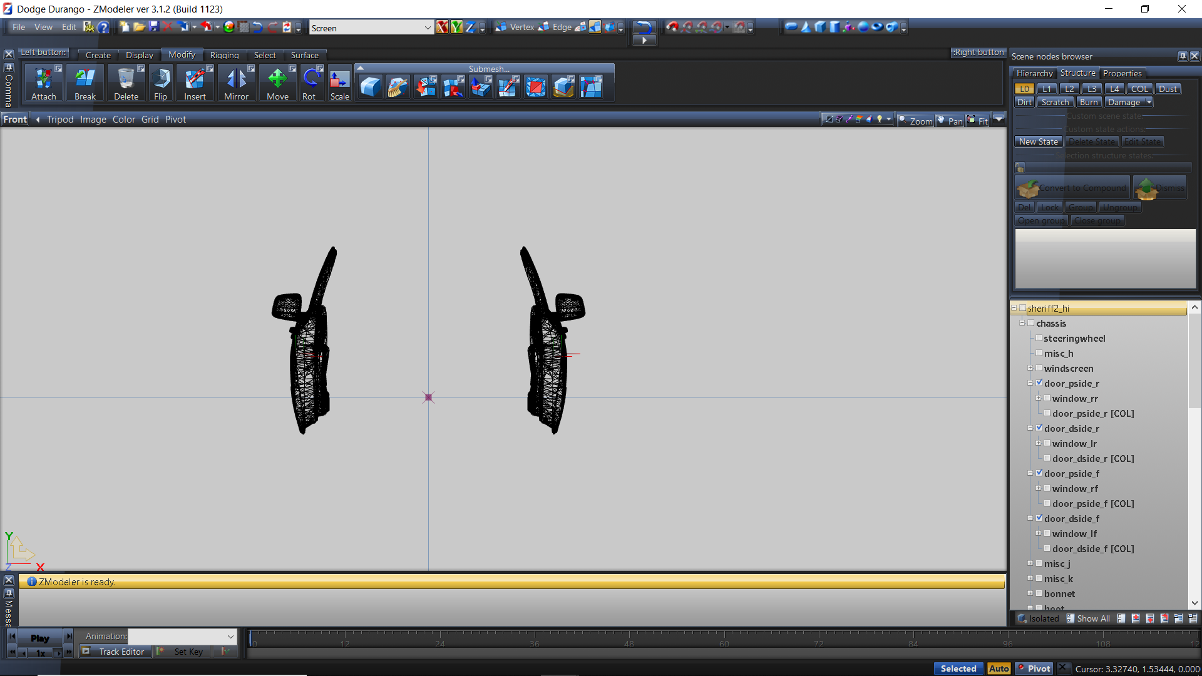Switch to the Create tab
Viewport: 1202px width, 676px height.
pyautogui.click(x=98, y=55)
